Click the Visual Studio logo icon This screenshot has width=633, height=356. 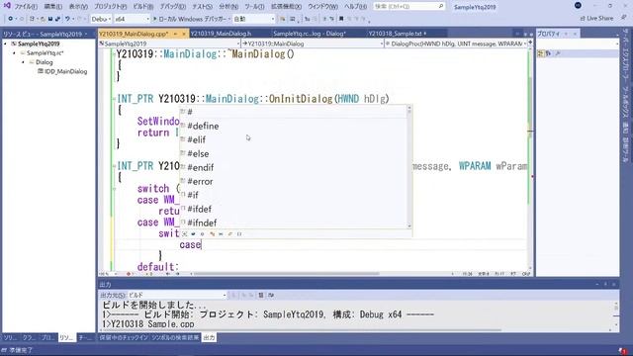pyautogui.click(x=7, y=6)
